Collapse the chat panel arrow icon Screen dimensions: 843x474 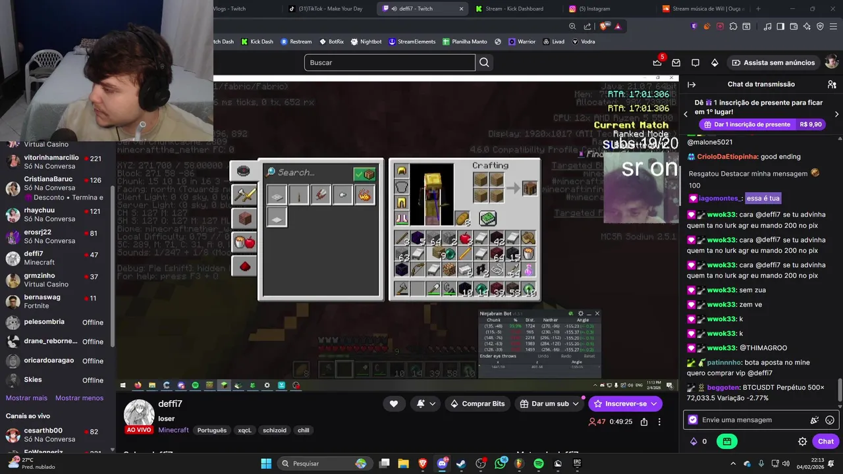click(692, 84)
